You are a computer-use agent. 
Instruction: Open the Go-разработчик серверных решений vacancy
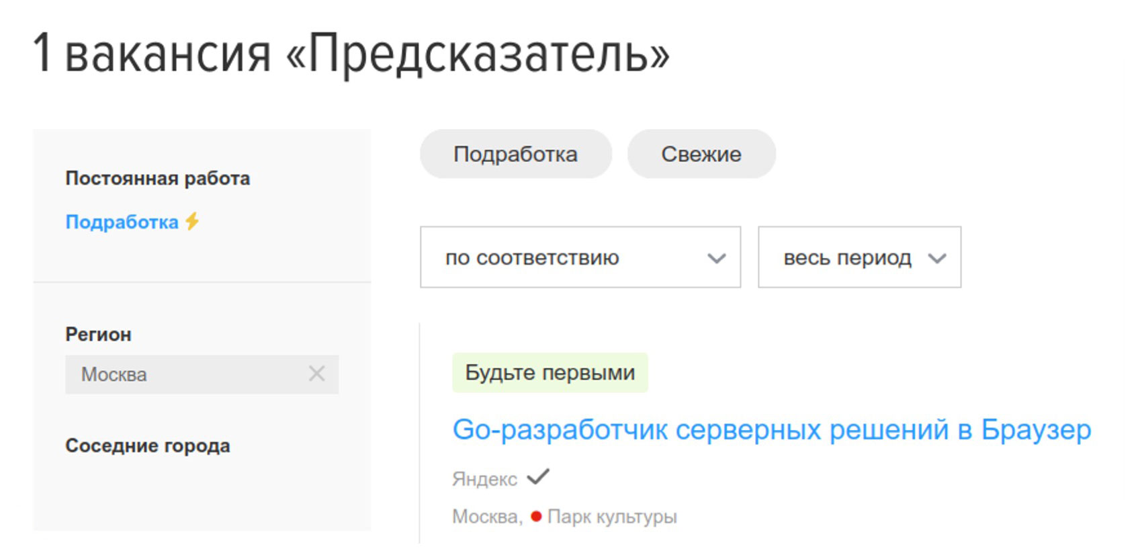[x=771, y=429]
